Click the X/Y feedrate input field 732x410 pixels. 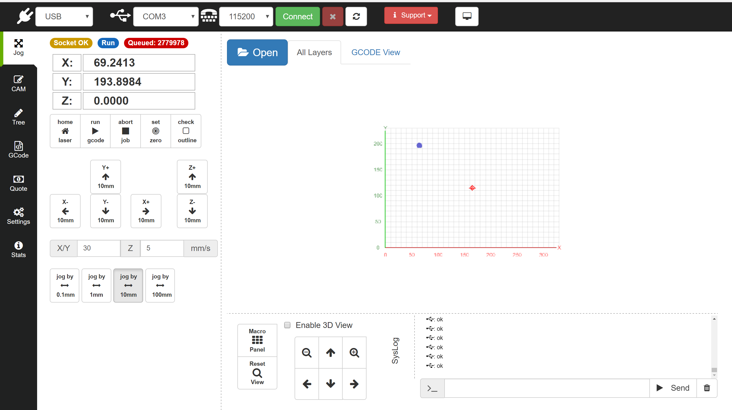point(99,248)
